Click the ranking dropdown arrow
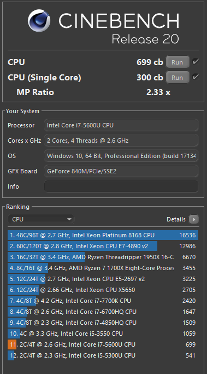This screenshot has width=207, height=374. 69,219
